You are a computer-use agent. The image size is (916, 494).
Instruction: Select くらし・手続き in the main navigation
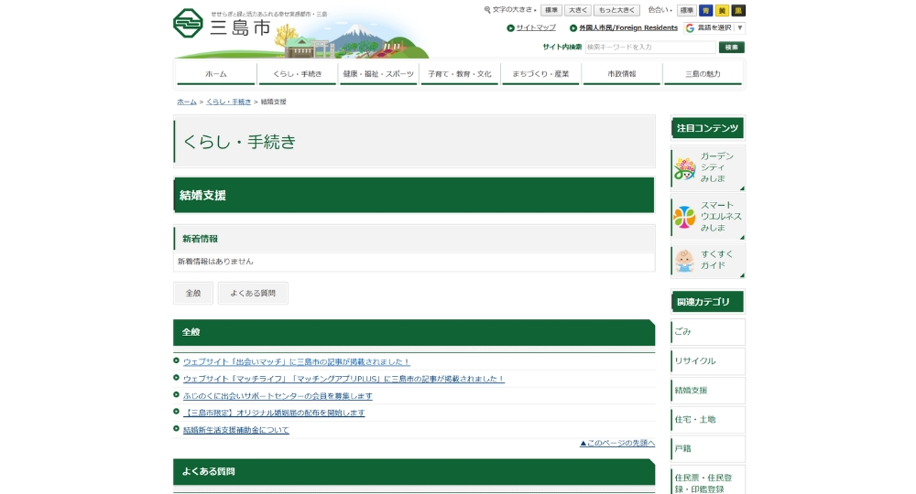click(x=298, y=74)
